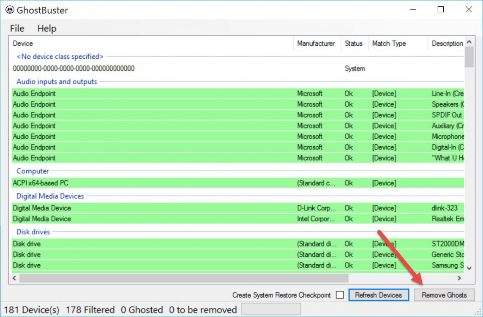The height and width of the screenshot is (317, 483).
Task: Click the horizontal scrollbar thumb
Action: point(184,278)
